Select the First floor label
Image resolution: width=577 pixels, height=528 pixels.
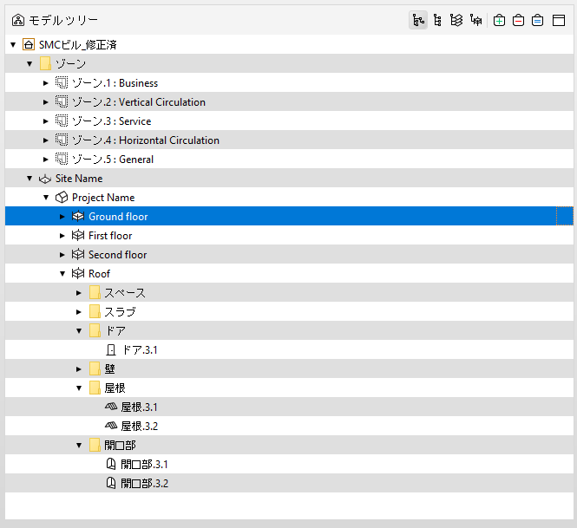coord(110,236)
